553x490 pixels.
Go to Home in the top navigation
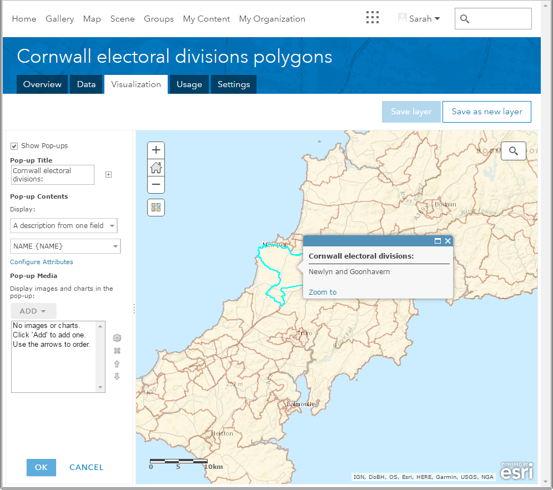tap(24, 19)
